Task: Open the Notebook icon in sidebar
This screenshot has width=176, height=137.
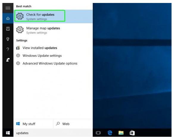Action: (x=8, y=29)
